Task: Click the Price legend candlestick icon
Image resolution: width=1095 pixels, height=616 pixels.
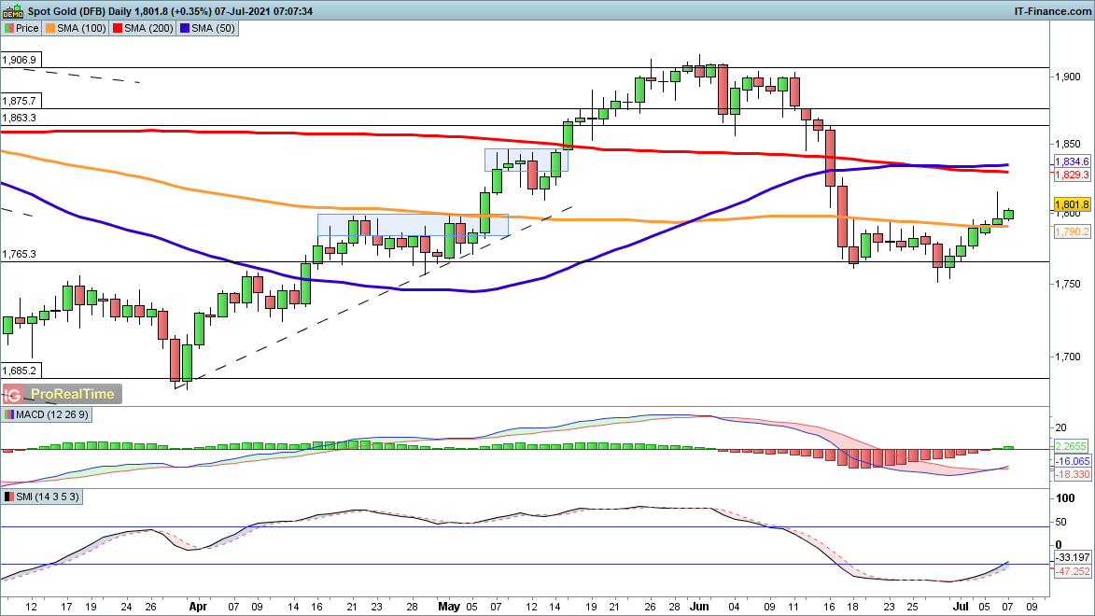Action: 9,28
